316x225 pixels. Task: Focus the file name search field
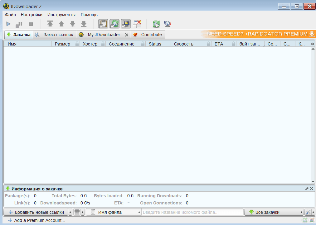tap(192, 212)
